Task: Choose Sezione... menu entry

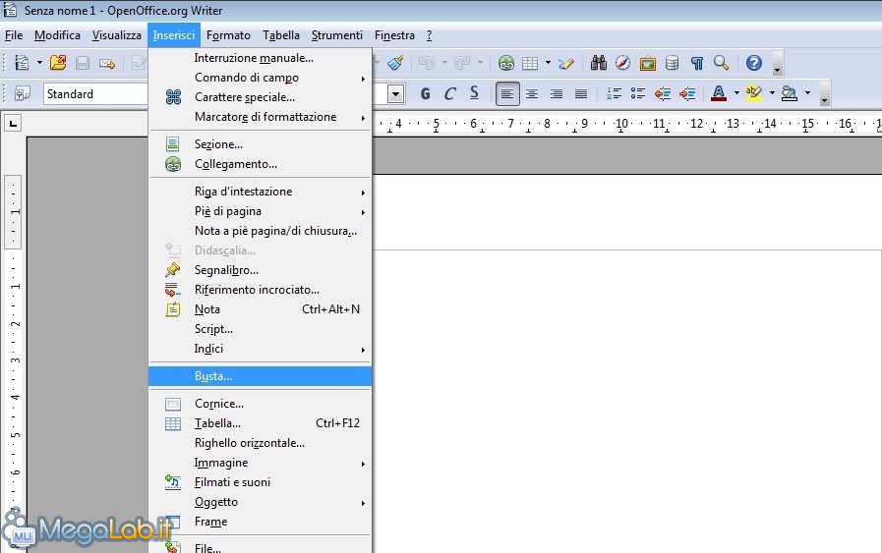Action: tap(260, 144)
